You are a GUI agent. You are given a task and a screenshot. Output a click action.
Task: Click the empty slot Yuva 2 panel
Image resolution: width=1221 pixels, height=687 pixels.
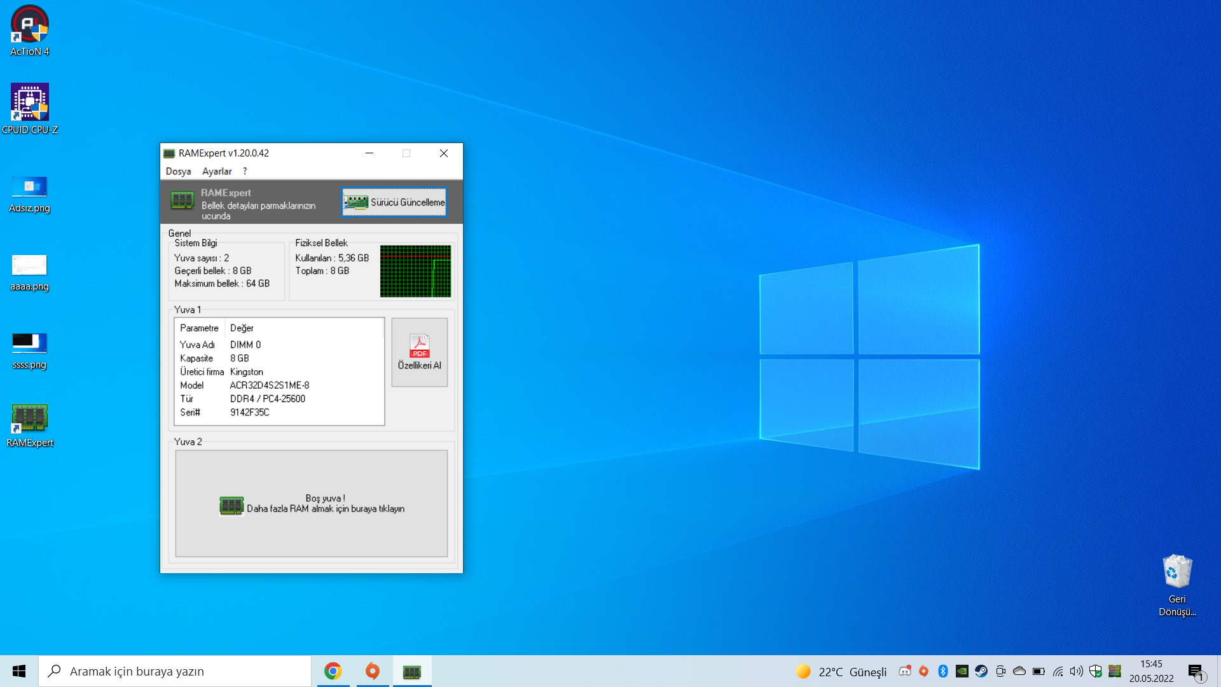pos(312,503)
